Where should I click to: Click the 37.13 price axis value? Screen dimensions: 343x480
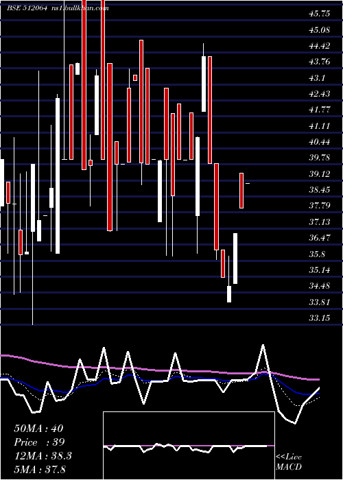[x=320, y=221]
